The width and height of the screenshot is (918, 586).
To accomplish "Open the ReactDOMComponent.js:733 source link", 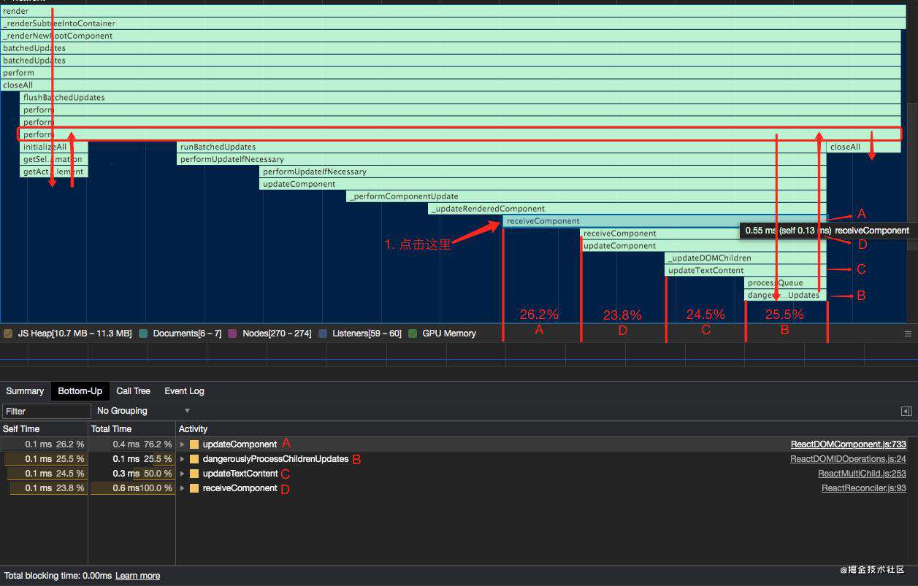I will click(849, 444).
